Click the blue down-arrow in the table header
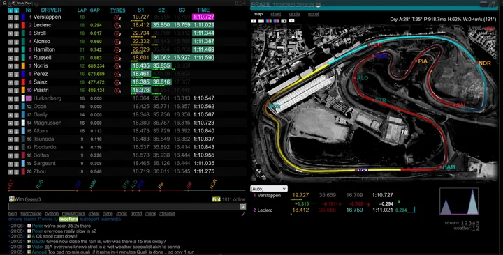 point(16,10)
